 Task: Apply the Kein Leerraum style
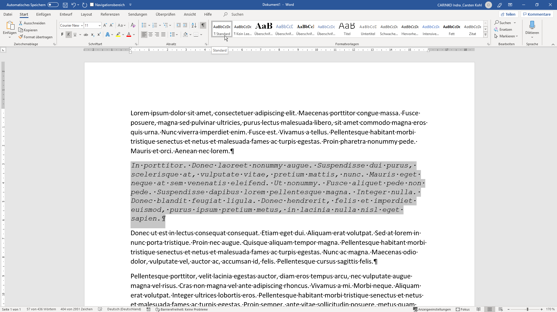[243, 29]
